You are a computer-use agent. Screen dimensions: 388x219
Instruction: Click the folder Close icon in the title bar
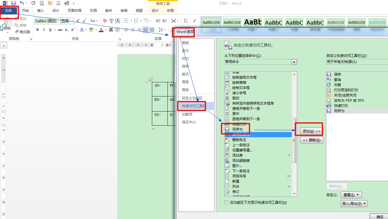[50, 3]
